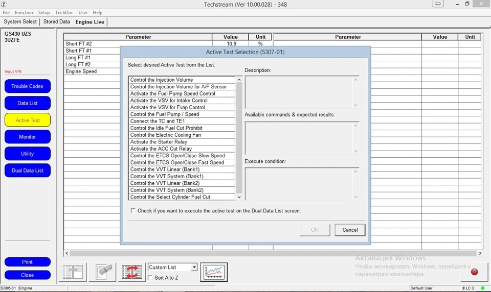The image size is (491, 292).
Task: Open the Custom List dropdown
Action: (x=194, y=267)
